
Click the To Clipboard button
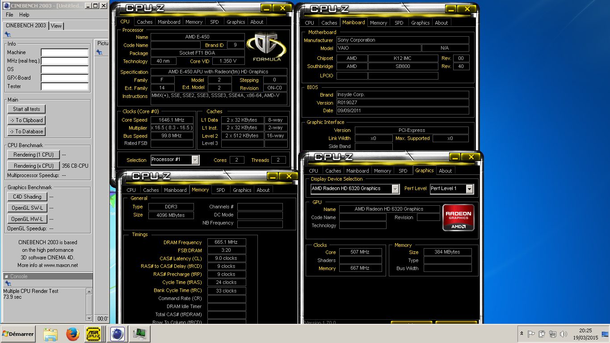26,120
